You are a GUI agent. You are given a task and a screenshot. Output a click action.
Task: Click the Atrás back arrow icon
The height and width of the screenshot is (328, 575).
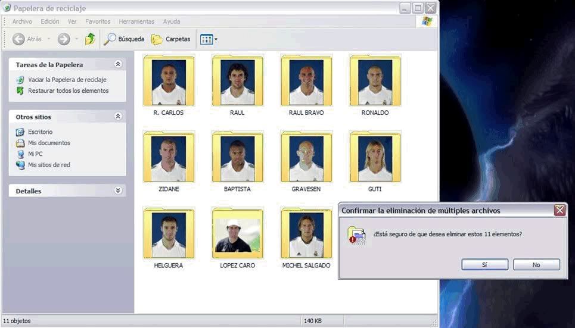[18, 39]
